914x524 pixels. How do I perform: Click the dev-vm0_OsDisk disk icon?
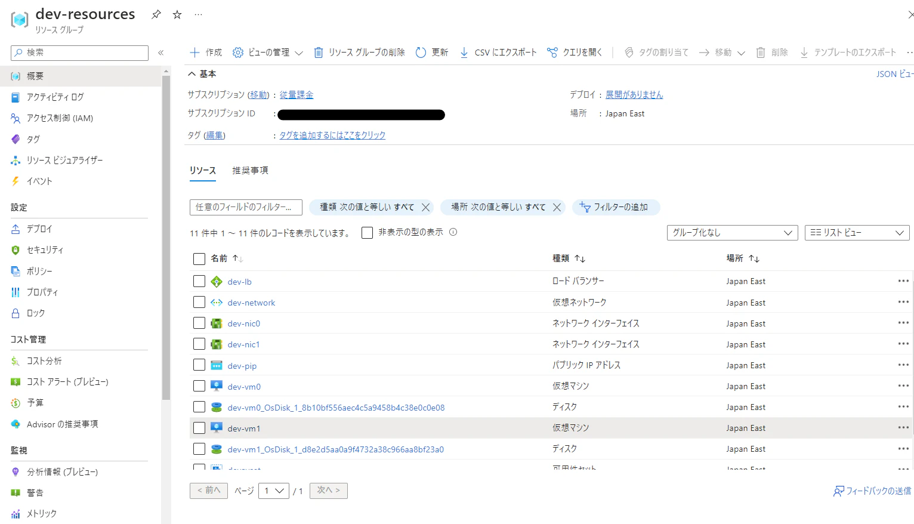(x=217, y=407)
